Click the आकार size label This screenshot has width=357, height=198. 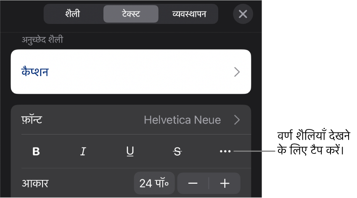coord(35,183)
